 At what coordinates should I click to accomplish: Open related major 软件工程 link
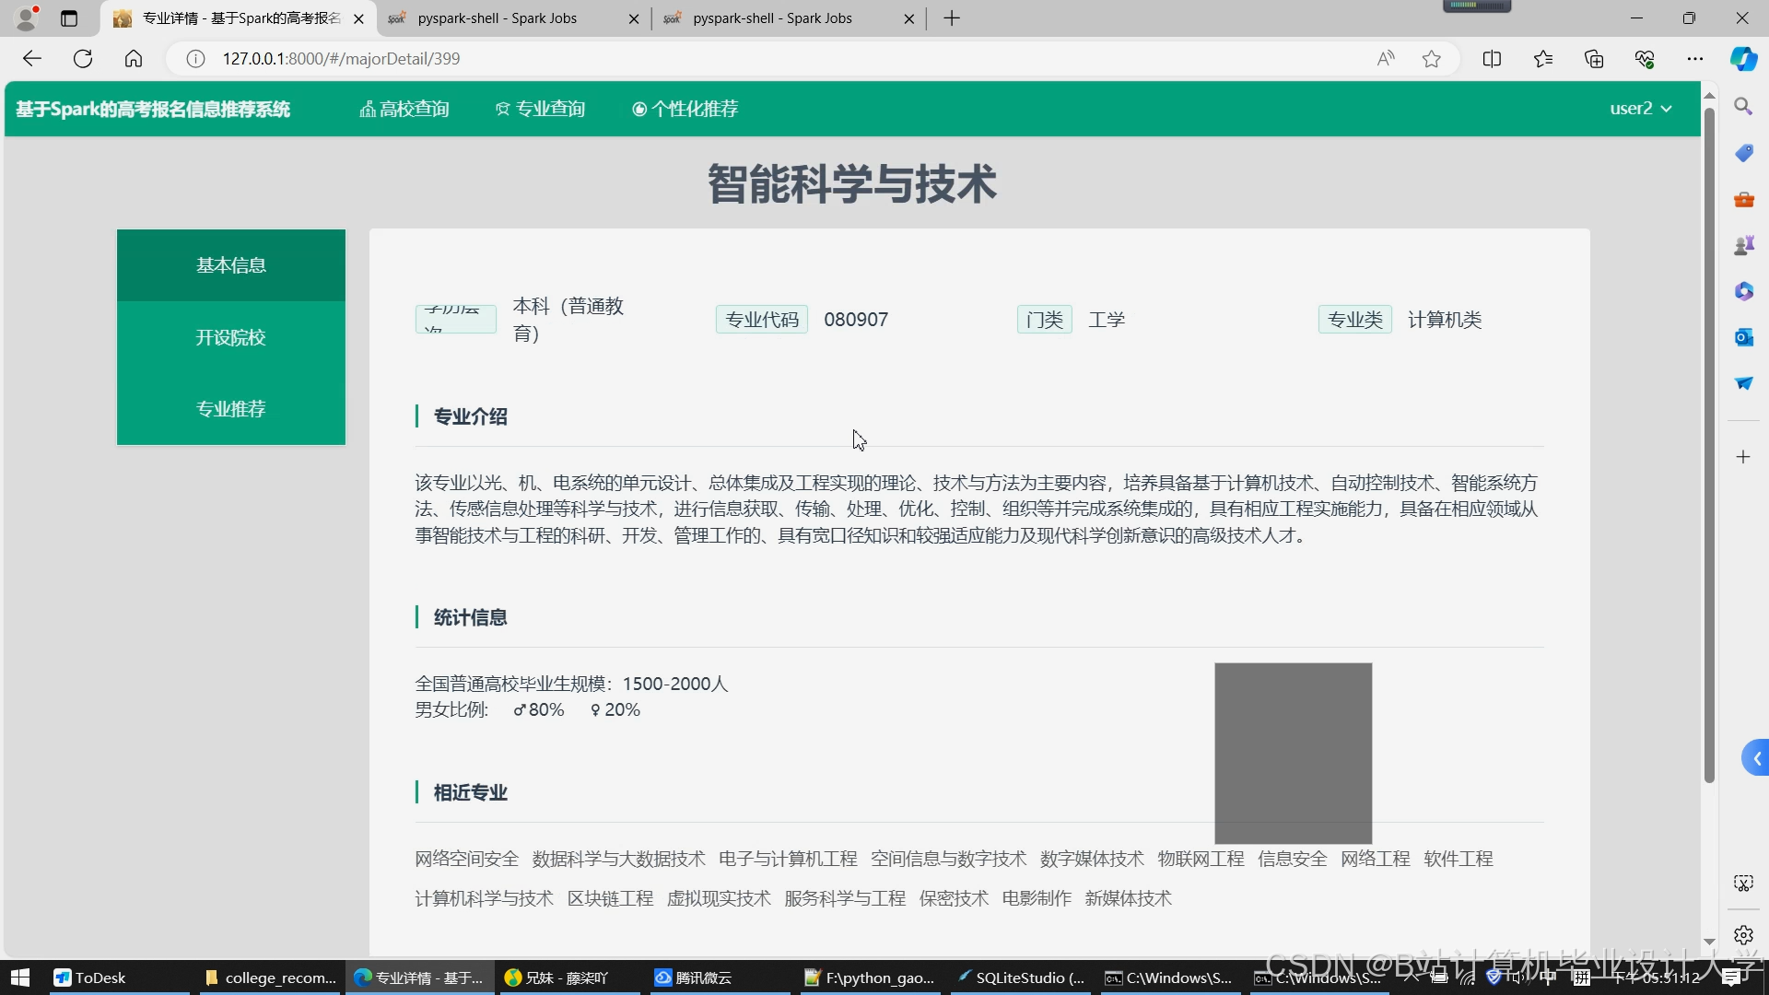1458,859
